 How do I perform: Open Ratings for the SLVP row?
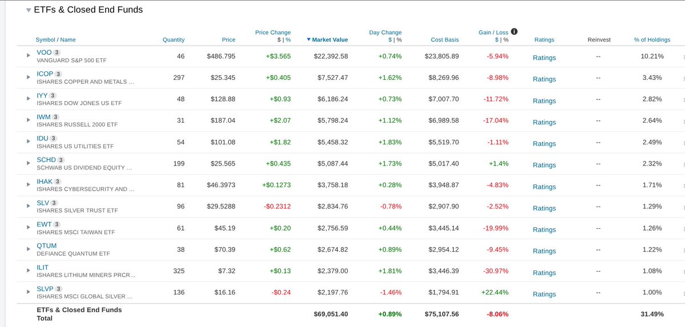click(544, 294)
